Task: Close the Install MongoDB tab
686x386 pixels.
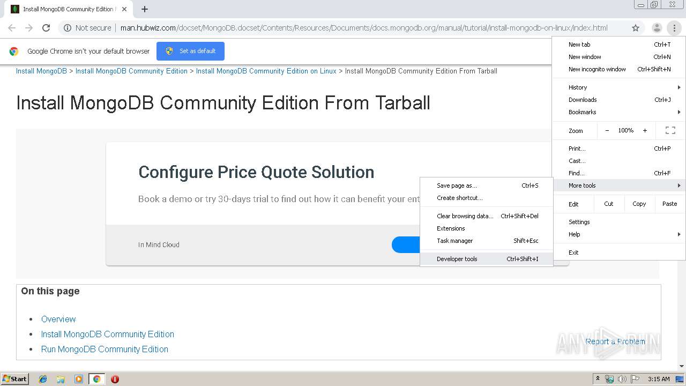Action: click(124, 9)
